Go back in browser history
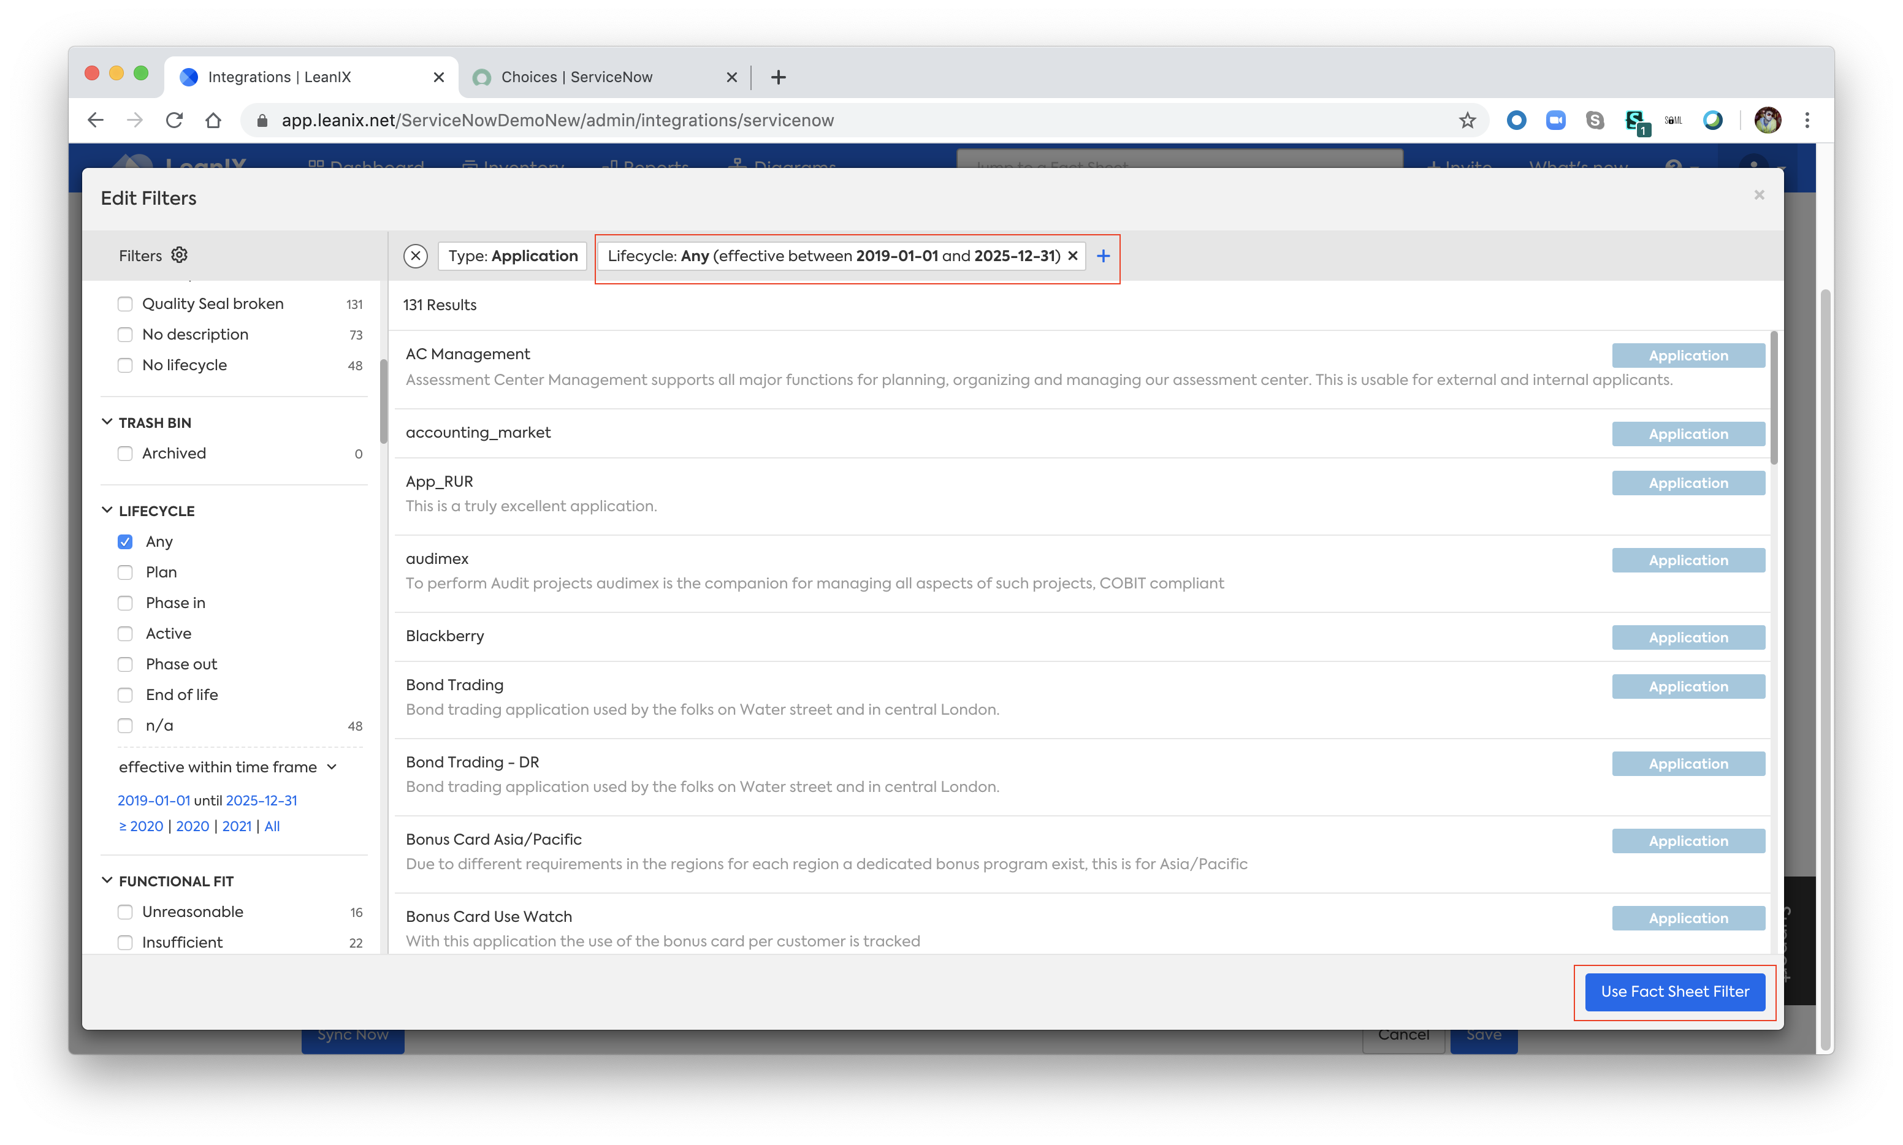This screenshot has height=1145, width=1903. (96, 120)
